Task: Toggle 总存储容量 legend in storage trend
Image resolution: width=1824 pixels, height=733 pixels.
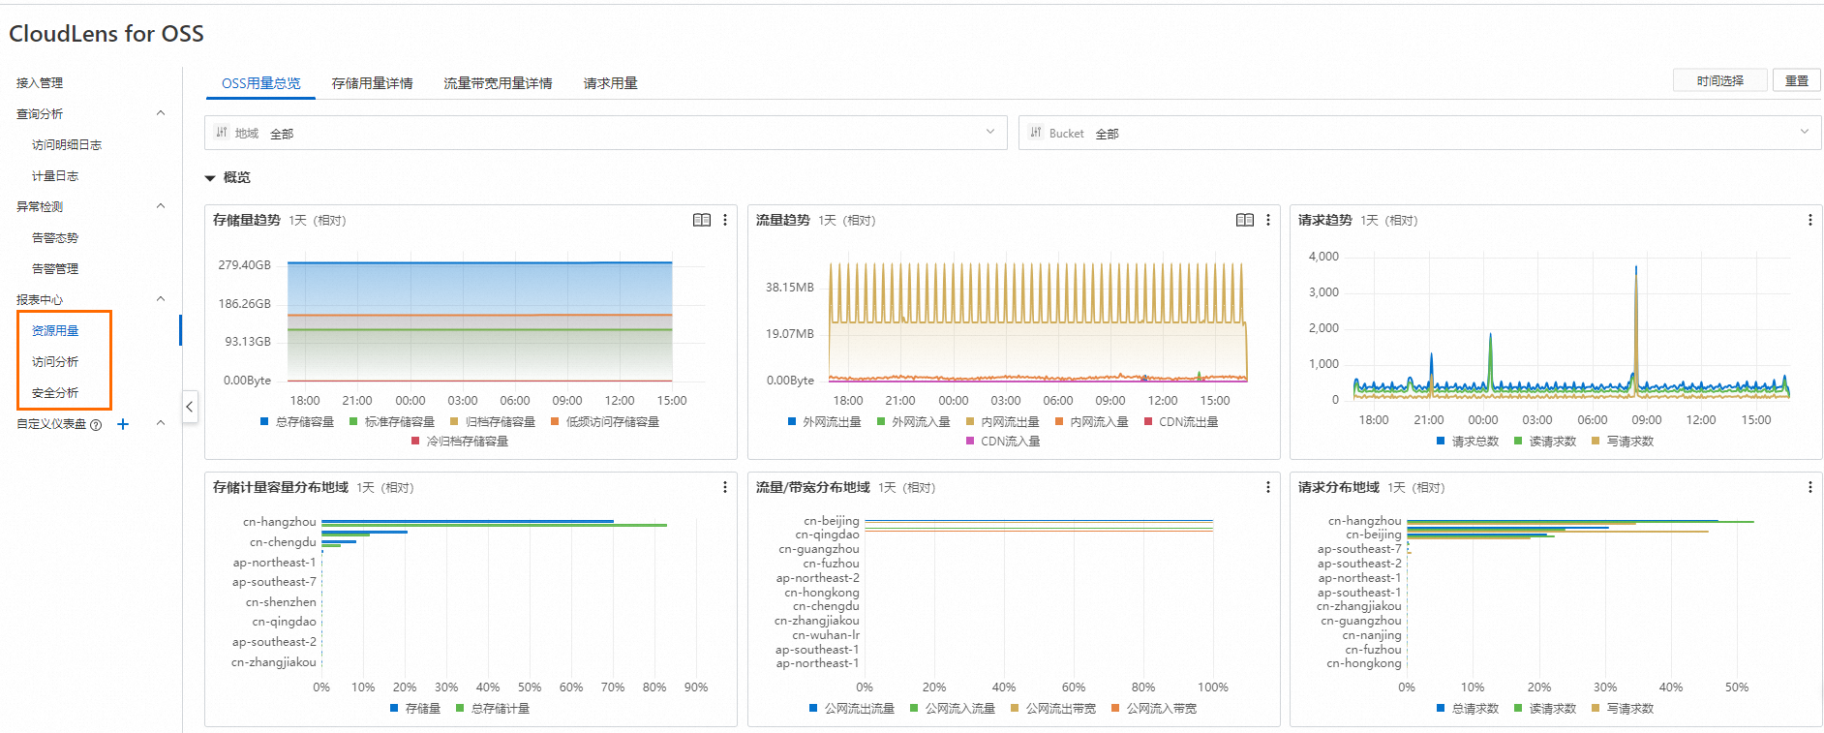Action: coord(297,422)
